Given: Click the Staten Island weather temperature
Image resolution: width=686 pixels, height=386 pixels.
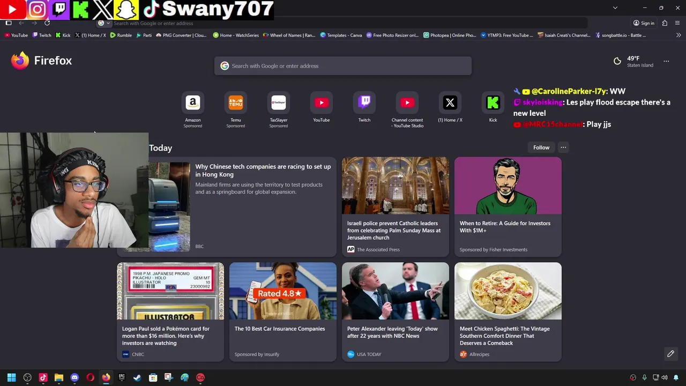Looking at the screenshot, I should [633, 58].
